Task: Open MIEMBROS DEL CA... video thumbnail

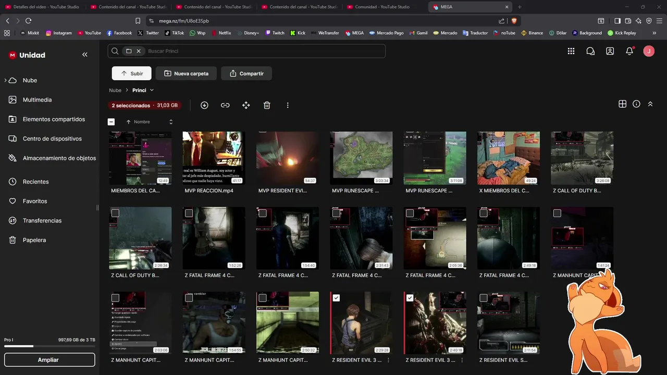Action: coord(140,158)
